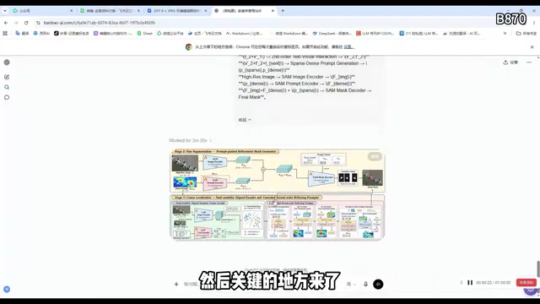This screenshot has width=540, height=304.
Task: Click the baobao-ai.com address bar
Action: (x=268, y=23)
